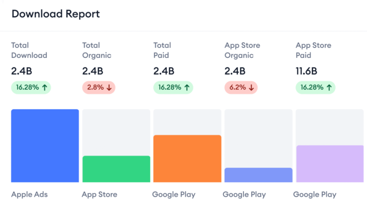Click the down arrow in App Store Organic badge
This screenshot has height=200, width=367.
[x=251, y=88]
